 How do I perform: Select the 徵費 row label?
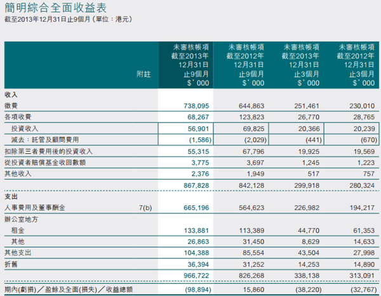coord(11,105)
